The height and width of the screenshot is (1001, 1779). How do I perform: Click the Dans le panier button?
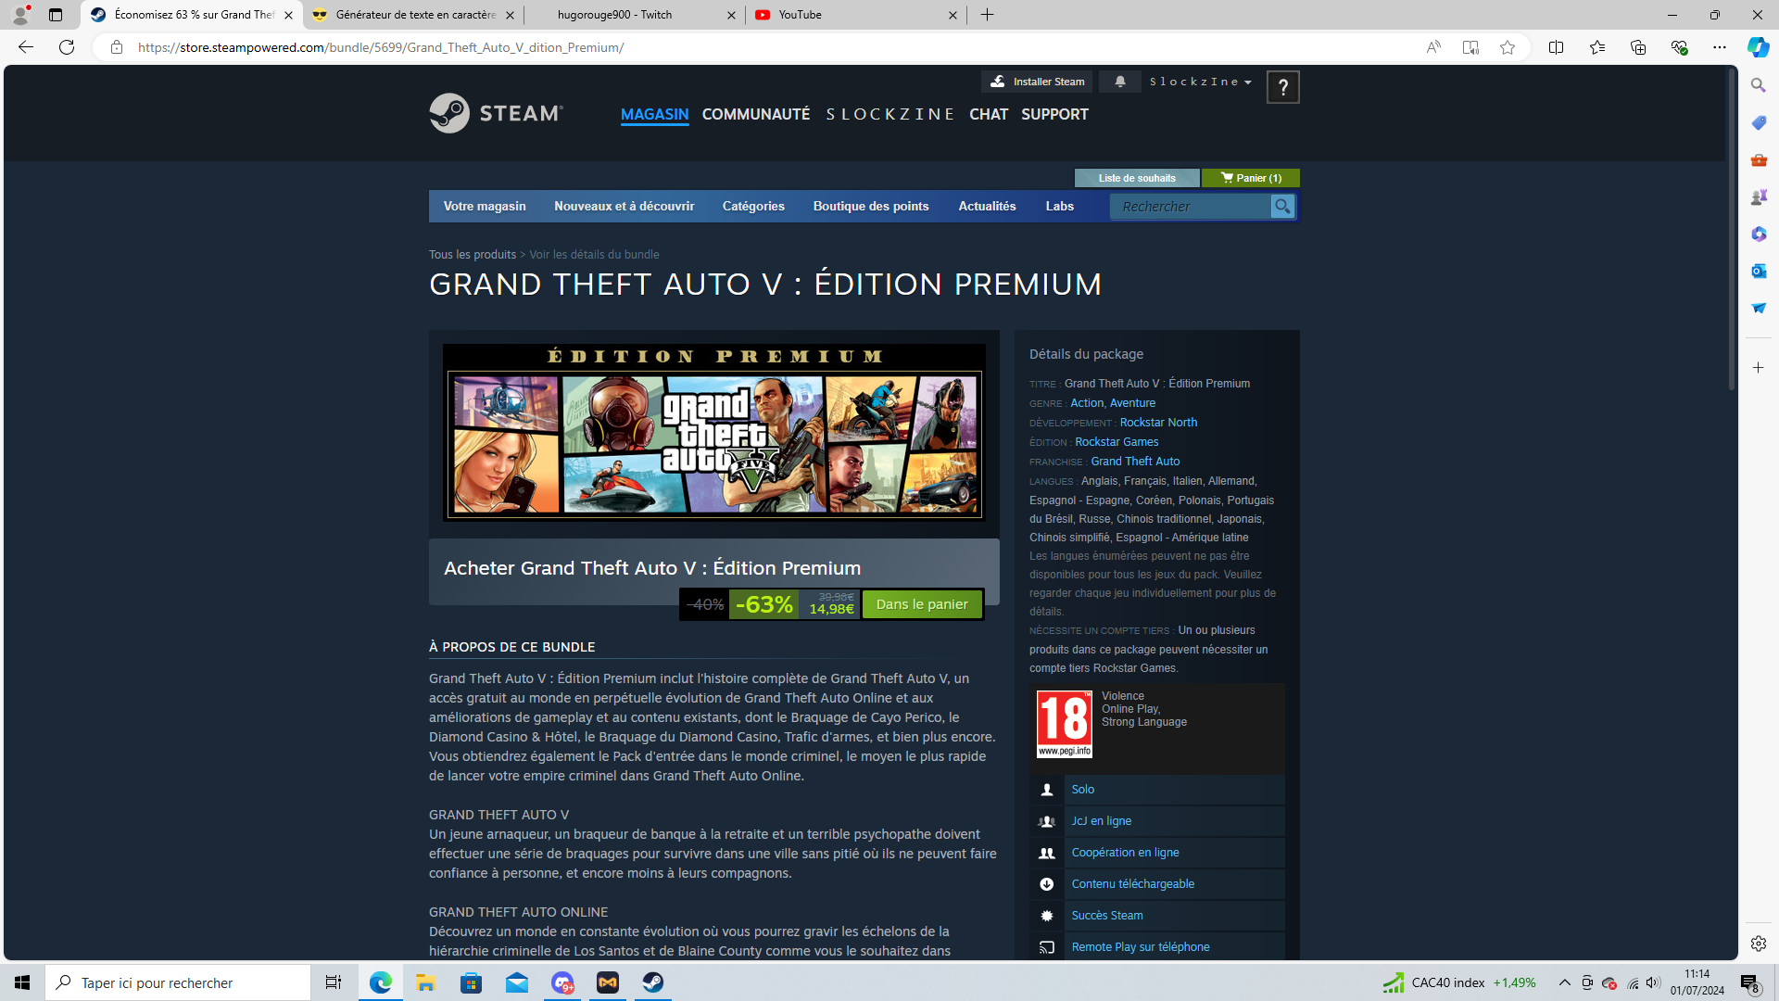[922, 604]
